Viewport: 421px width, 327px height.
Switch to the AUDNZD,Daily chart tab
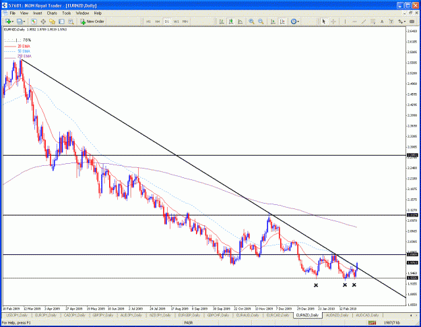(x=337, y=315)
